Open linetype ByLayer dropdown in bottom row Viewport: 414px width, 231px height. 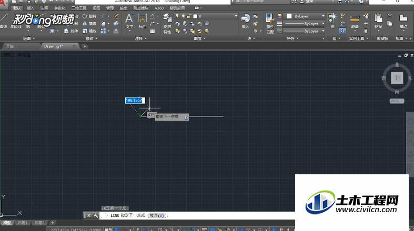tap(305, 31)
